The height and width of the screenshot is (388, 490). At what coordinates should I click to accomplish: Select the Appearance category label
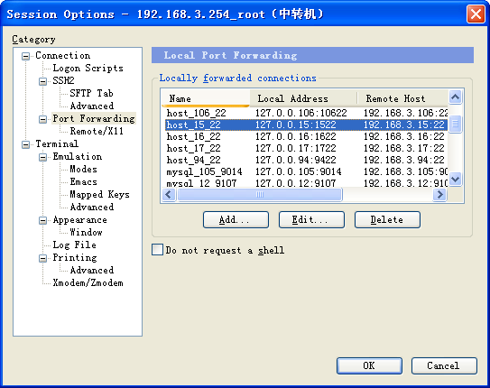tap(79, 220)
